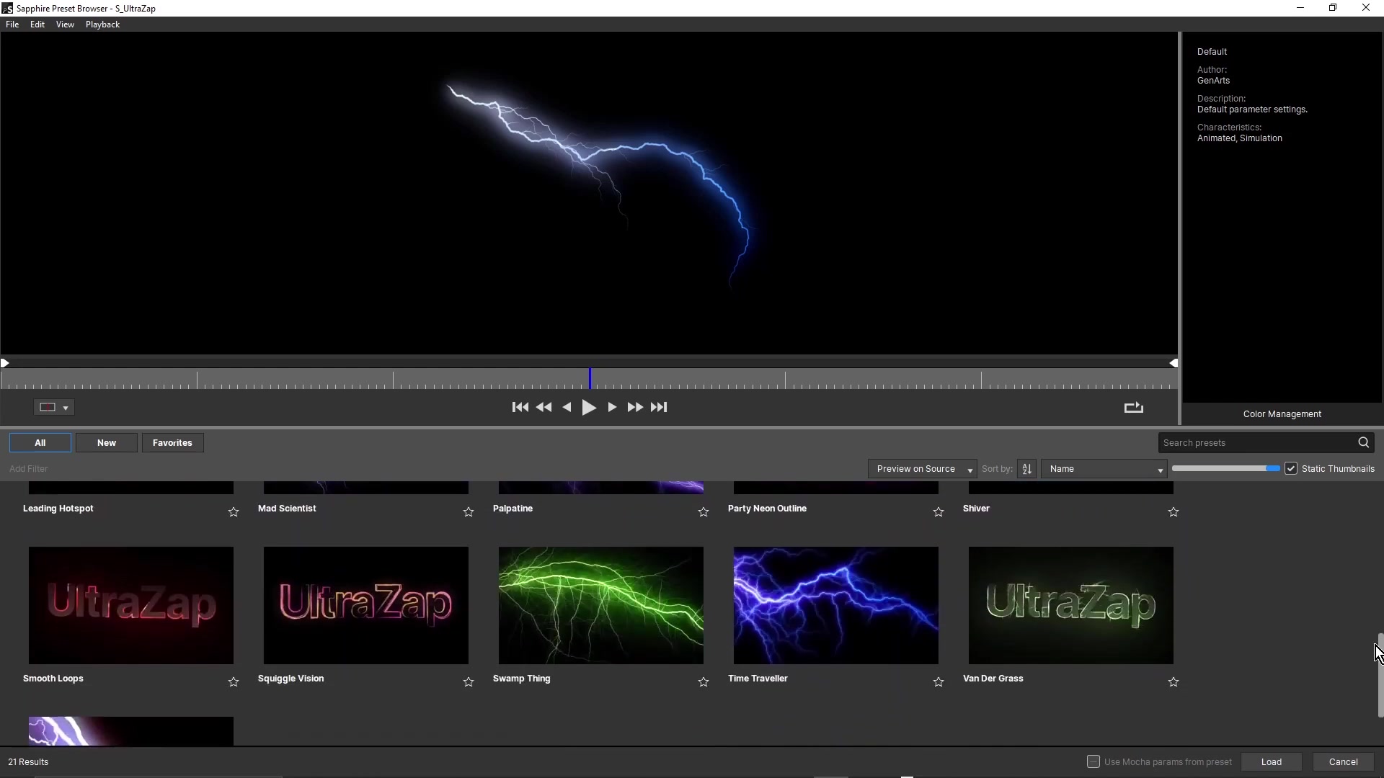Image resolution: width=1384 pixels, height=778 pixels.
Task: Favorite the Swamp Thing preset star
Action: pyautogui.click(x=704, y=682)
